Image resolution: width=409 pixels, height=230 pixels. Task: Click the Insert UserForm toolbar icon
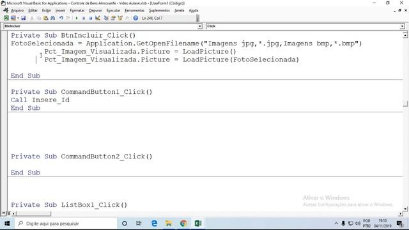tap(13, 18)
